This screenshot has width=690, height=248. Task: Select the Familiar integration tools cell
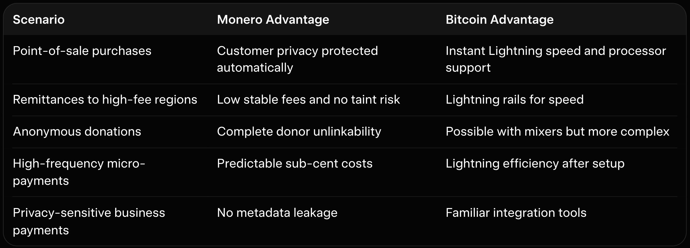coord(516,213)
